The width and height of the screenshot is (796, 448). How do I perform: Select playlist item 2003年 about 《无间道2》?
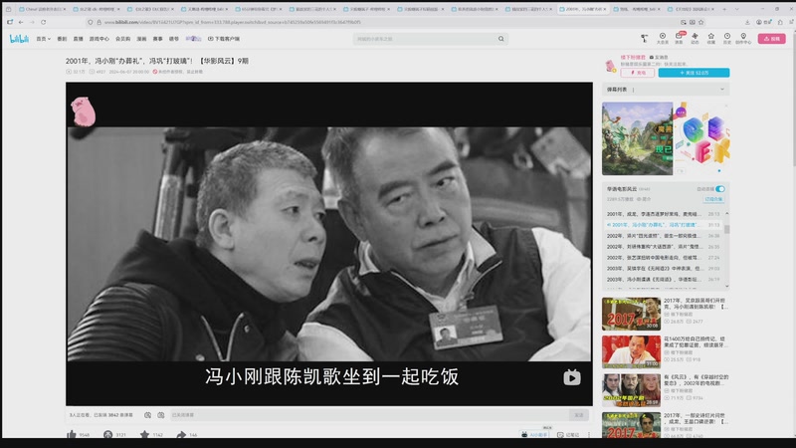[x=664, y=268]
